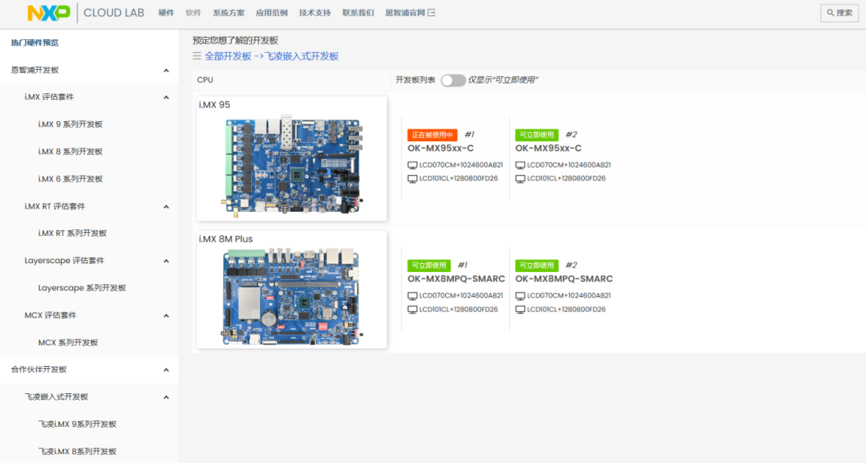Click the 可立即使用 badge for OK-MX95xx-C #2
The width and height of the screenshot is (866, 463).
point(536,135)
